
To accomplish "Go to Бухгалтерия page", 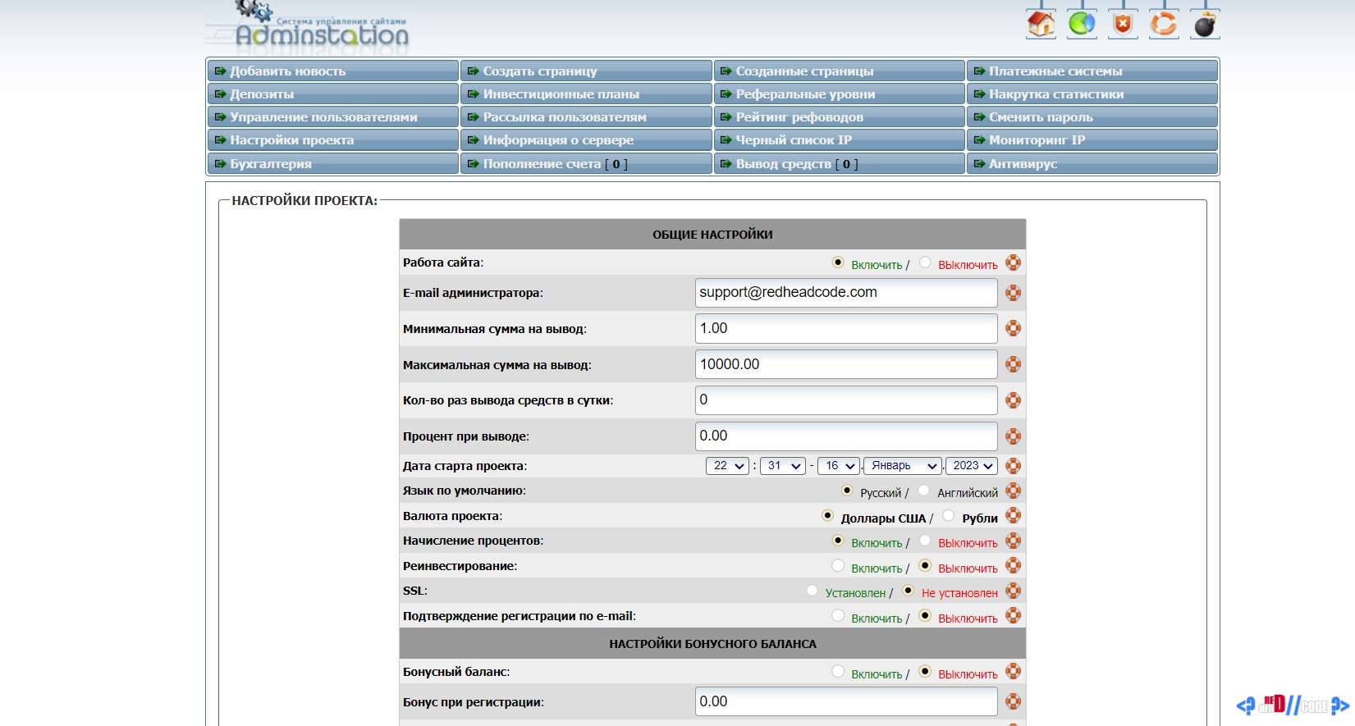I will 332,164.
